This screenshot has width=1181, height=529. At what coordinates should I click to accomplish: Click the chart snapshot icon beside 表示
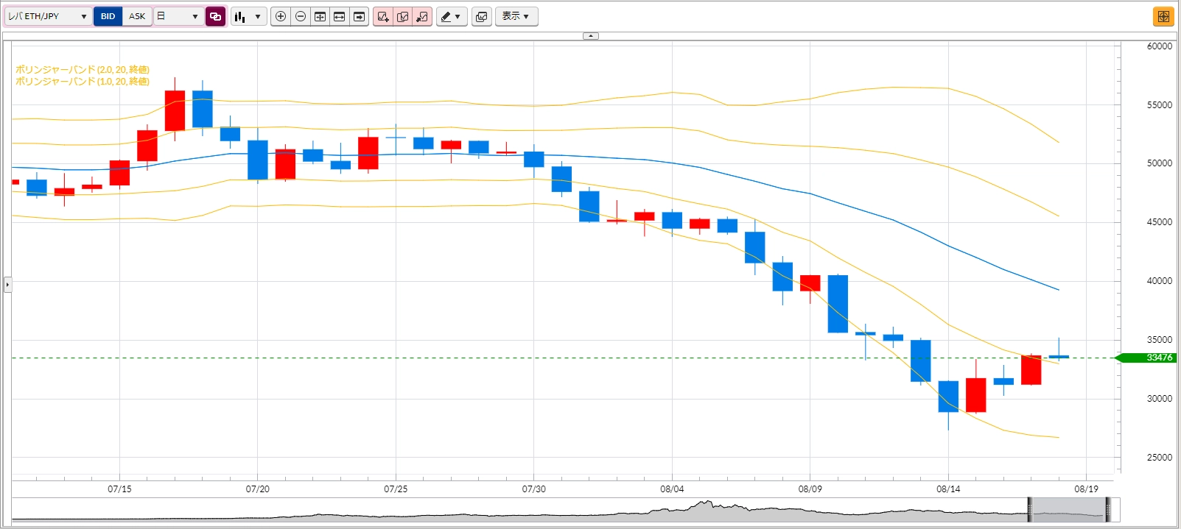[482, 16]
